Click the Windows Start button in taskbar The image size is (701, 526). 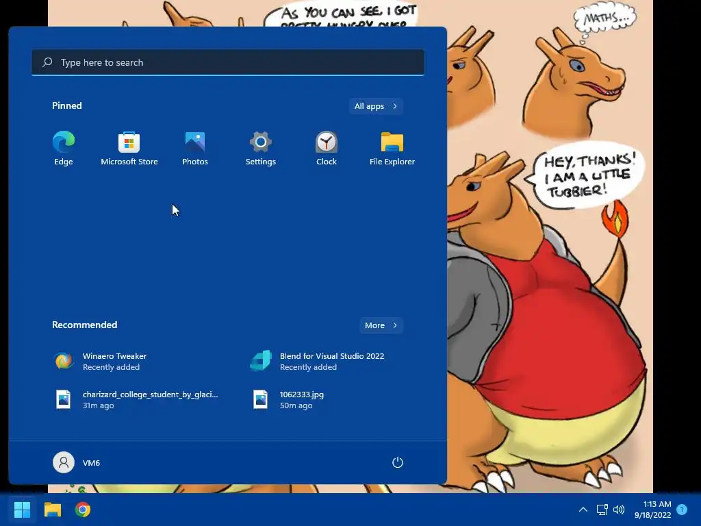click(22, 510)
